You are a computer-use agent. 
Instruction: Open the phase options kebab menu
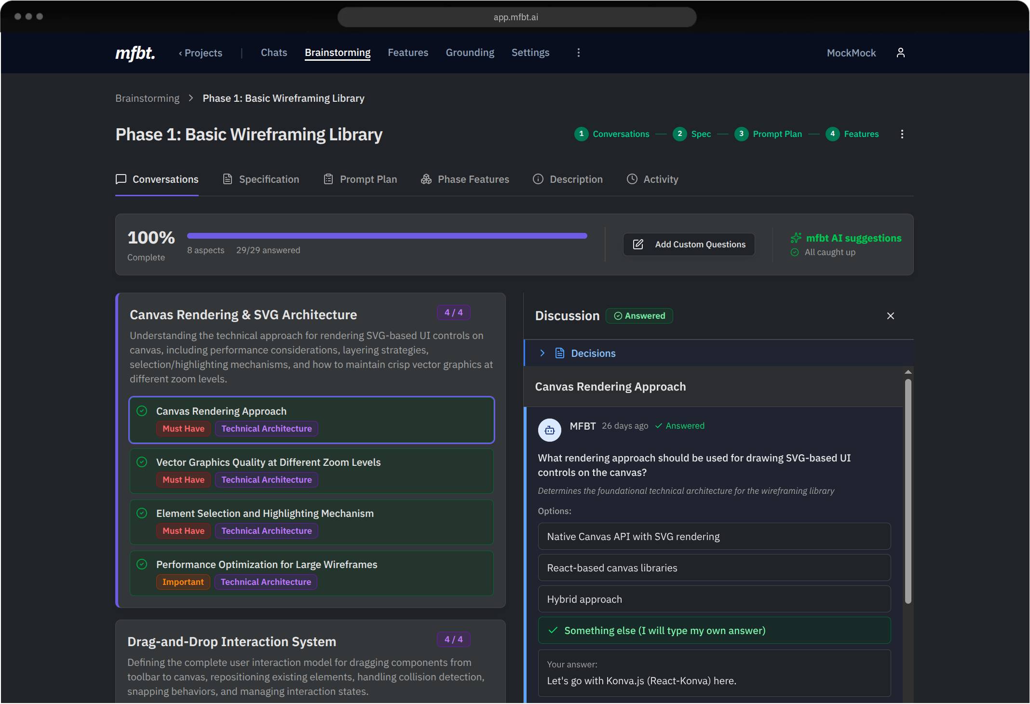[902, 134]
